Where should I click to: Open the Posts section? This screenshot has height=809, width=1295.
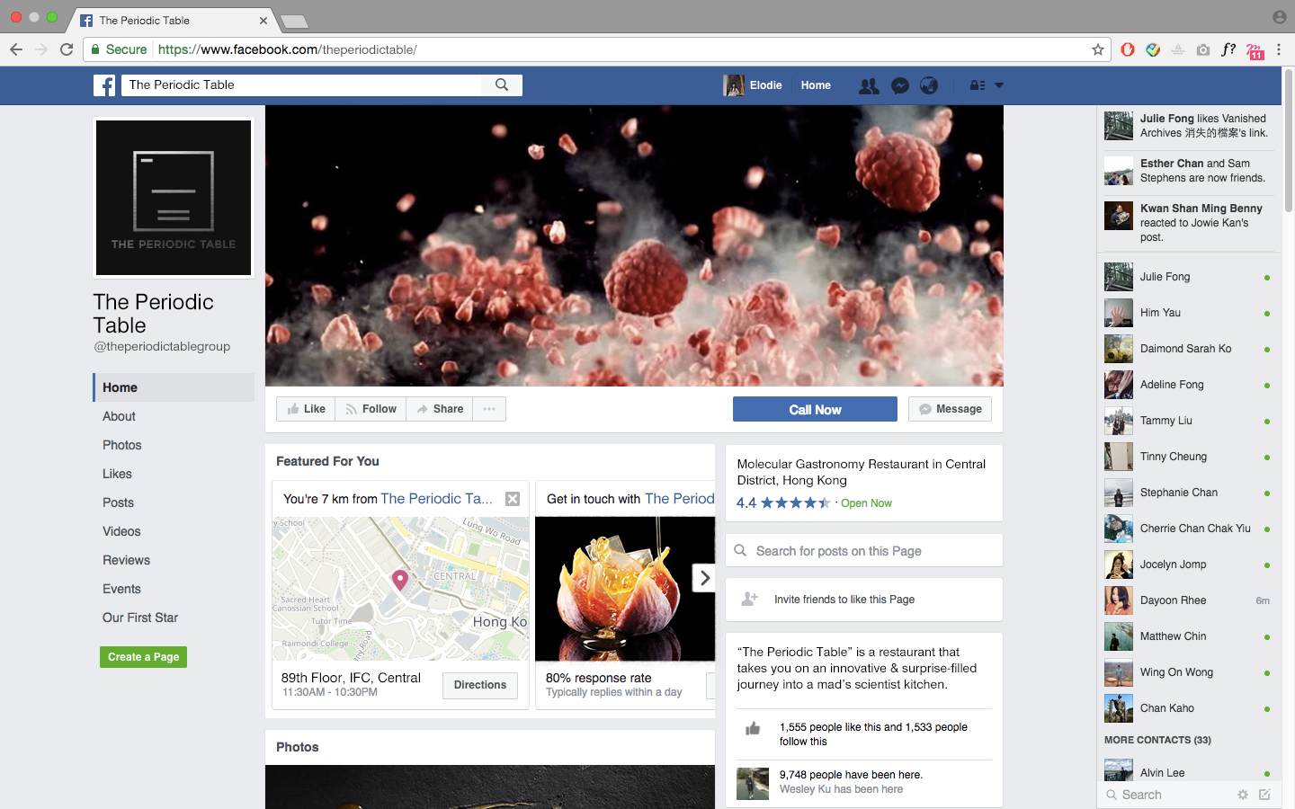point(118,502)
